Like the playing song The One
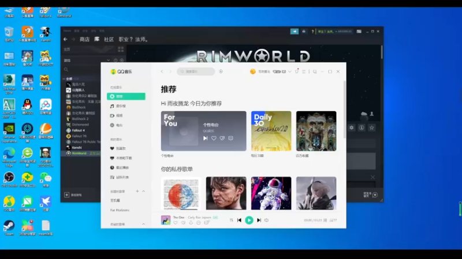Image resolution: width=462 pixels, height=259 pixels. click(176, 223)
